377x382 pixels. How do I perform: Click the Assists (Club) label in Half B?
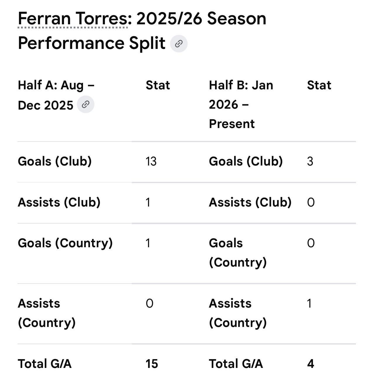pos(250,202)
